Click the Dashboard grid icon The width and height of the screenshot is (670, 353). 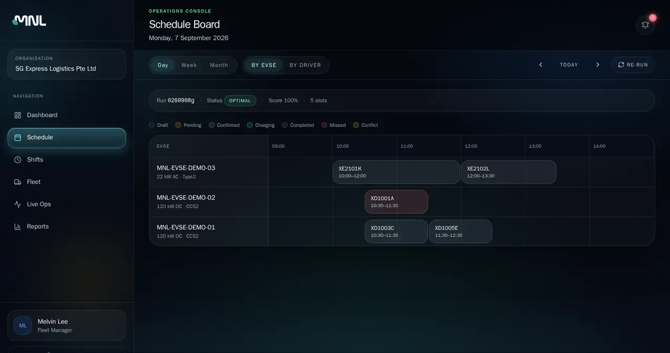18,115
